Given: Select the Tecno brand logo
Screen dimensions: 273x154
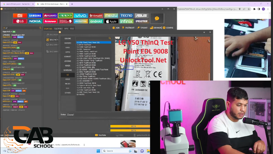Looking at the screenshot, I should point(126,16).
